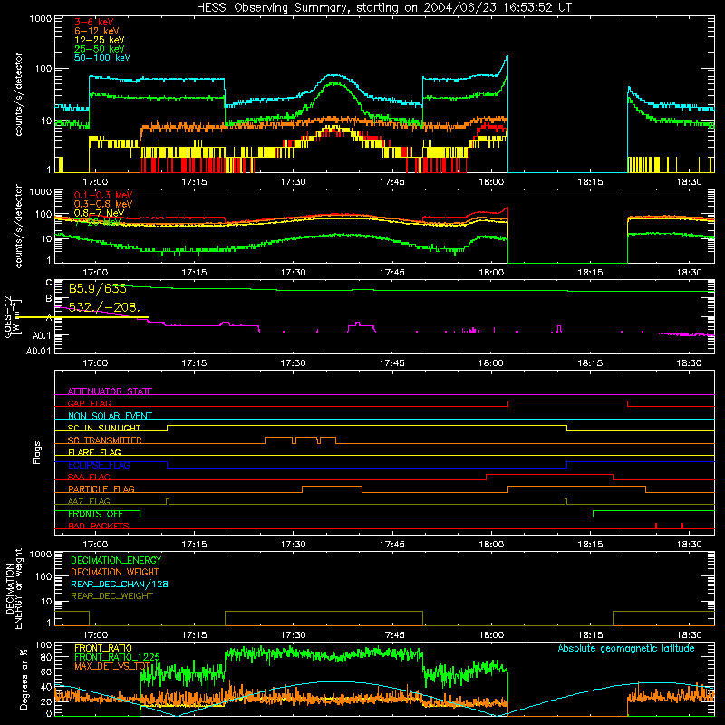Click the FRONTS_OFF flag label
The width and height of the screenshot is (725, 725).
(95, 514)
